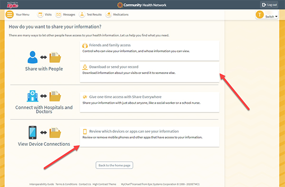Screen dimensions: 285x187
Task: Click the MyChart by Epic logo
Action: 12,5
